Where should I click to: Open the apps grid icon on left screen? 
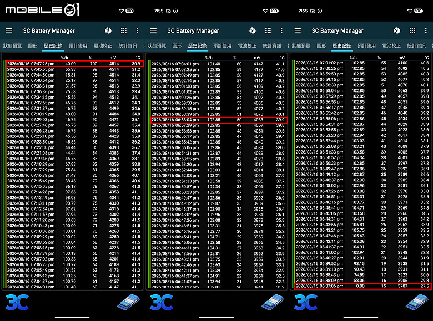click(x=124, y=30)
